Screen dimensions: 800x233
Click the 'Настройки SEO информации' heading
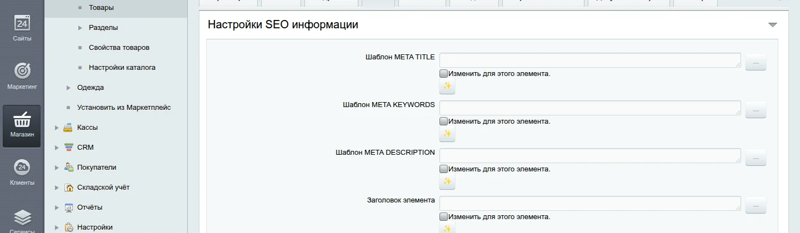pos(283,25)
